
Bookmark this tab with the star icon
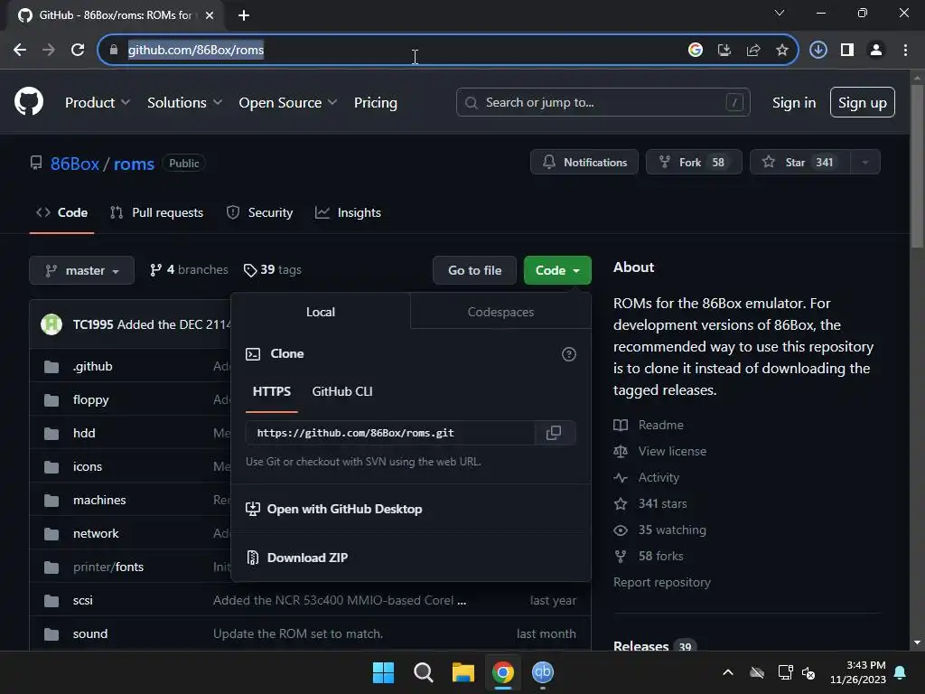pyautogui.click(x=781, y=50)
